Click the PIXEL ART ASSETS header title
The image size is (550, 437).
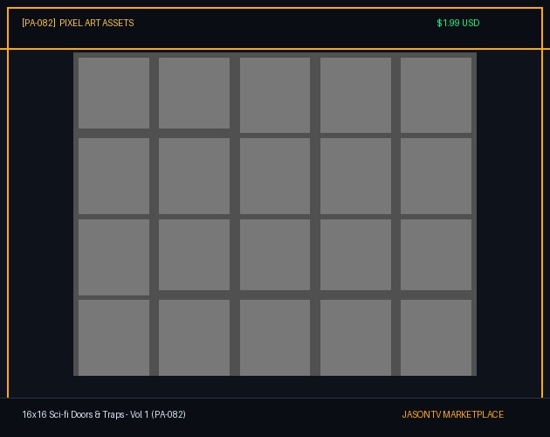pos(96,24)
